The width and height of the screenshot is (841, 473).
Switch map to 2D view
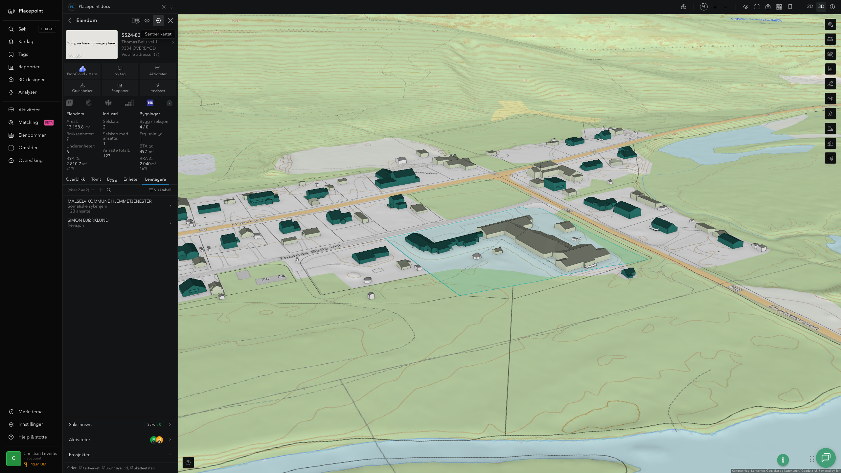tap(810, 7)
